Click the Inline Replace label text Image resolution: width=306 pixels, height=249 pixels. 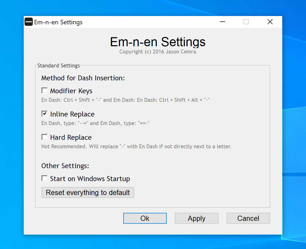(72, 114)
